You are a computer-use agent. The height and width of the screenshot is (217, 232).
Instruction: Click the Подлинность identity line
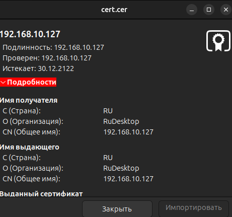[53, 47]
